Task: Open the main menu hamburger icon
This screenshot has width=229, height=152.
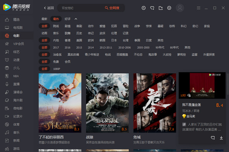Action: [198, 8]
